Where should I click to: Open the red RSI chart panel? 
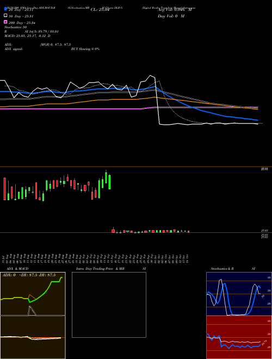239,337
